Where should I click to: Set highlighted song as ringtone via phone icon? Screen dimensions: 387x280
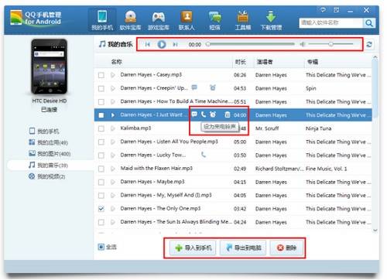(204, 114)
